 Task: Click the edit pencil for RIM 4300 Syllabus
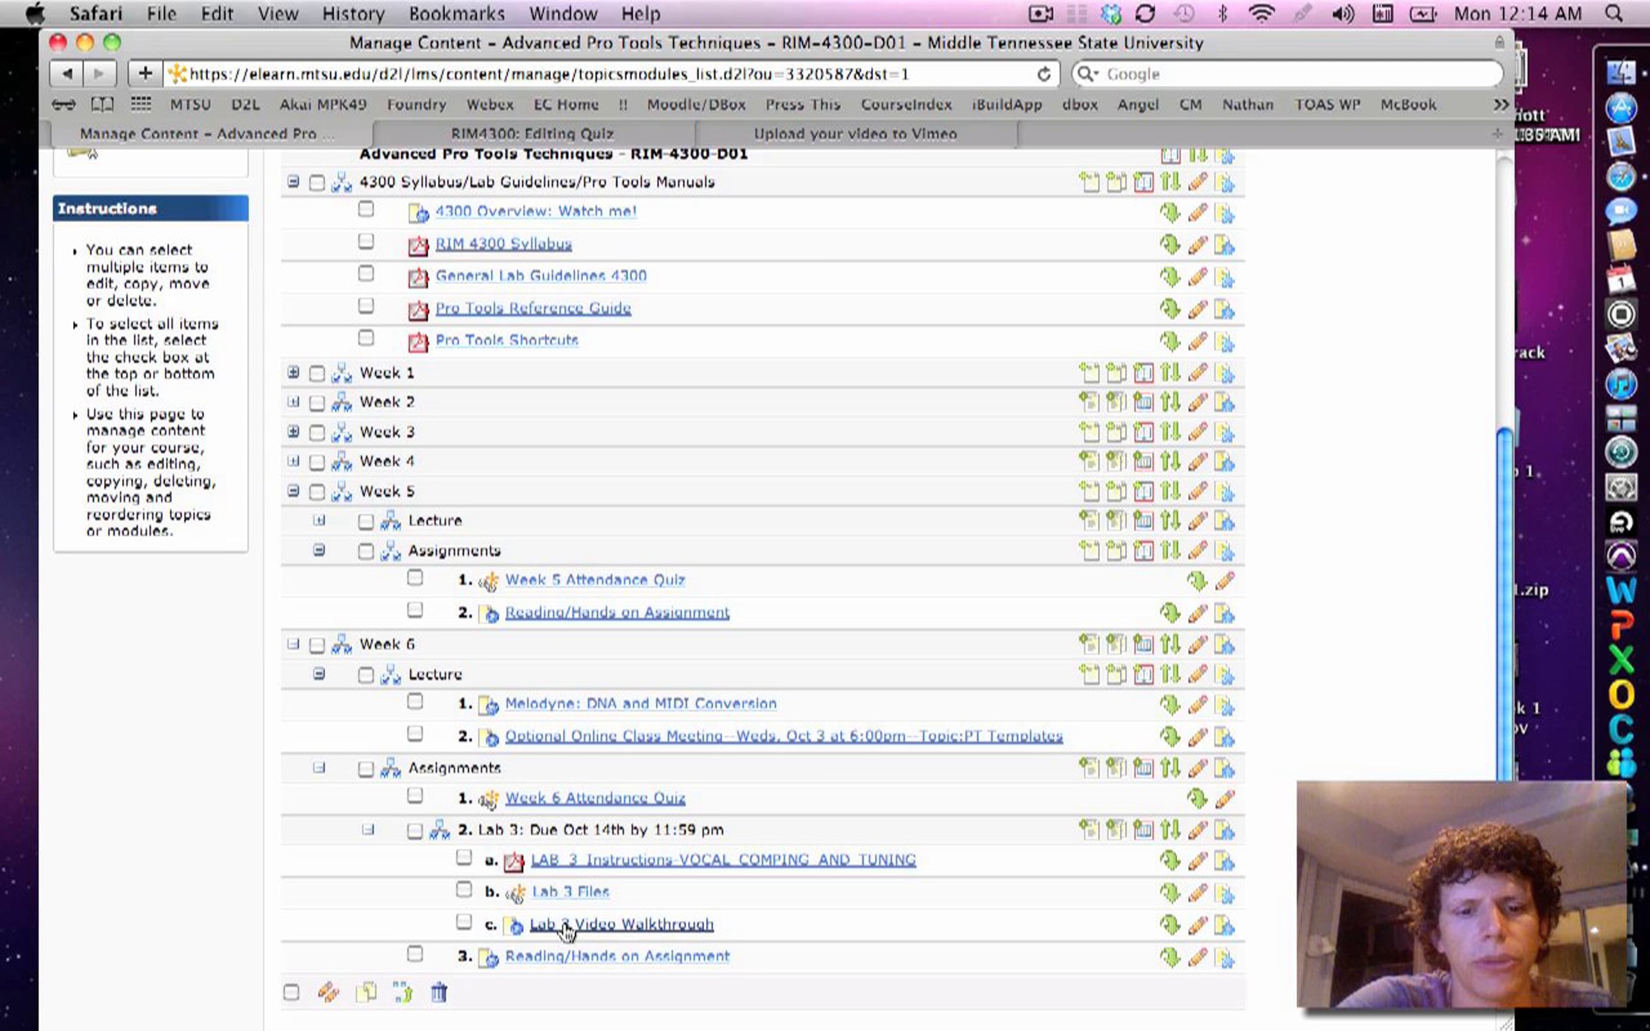tap(1198, 245)
